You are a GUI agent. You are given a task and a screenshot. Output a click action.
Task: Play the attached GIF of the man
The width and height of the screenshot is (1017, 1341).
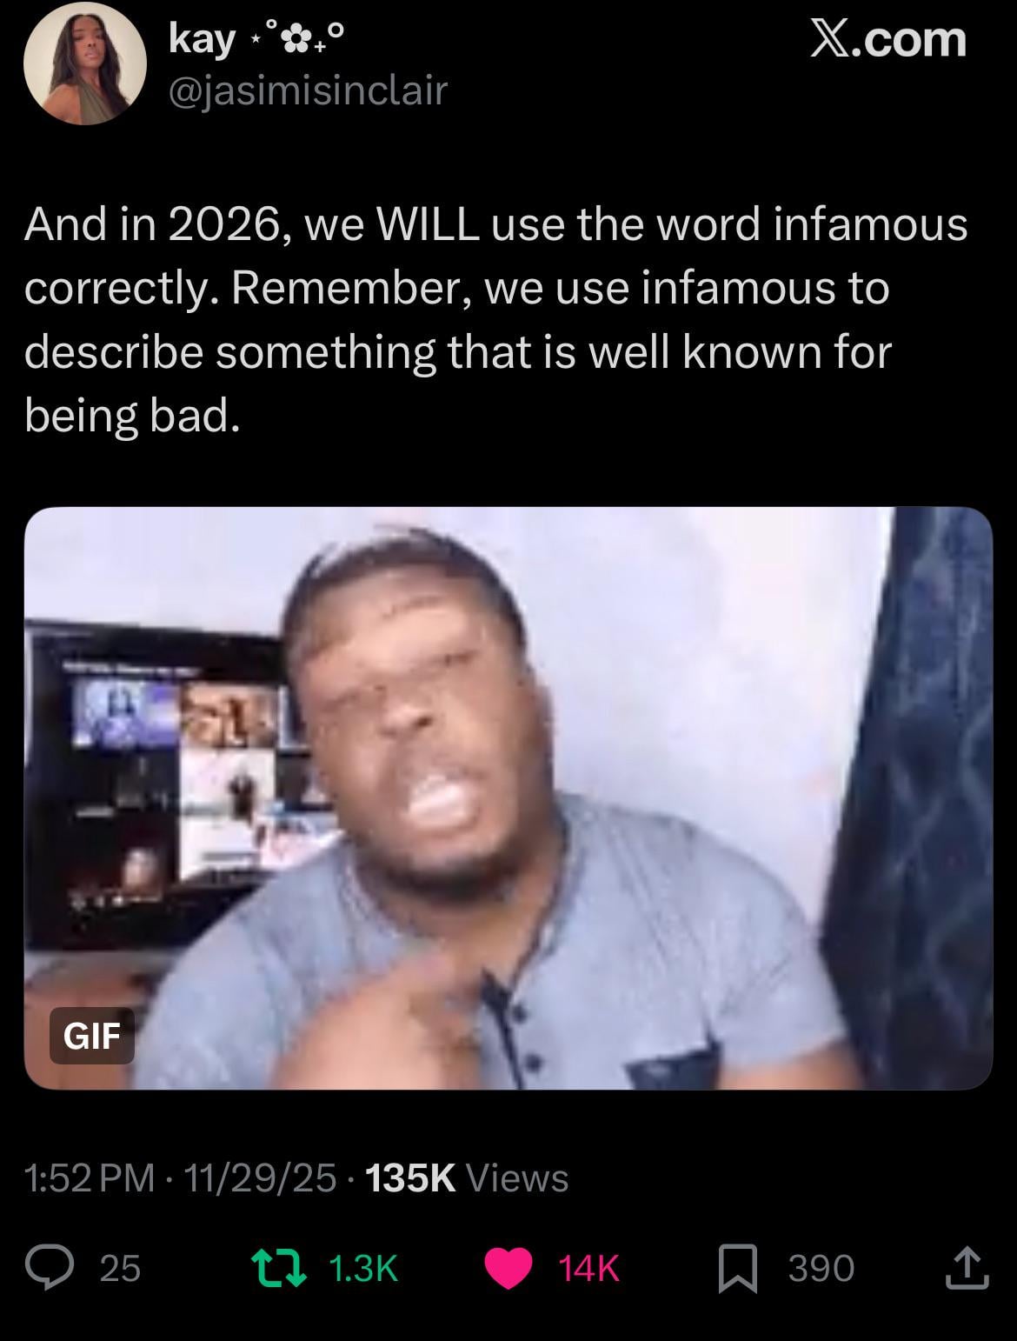click(508, 797)
